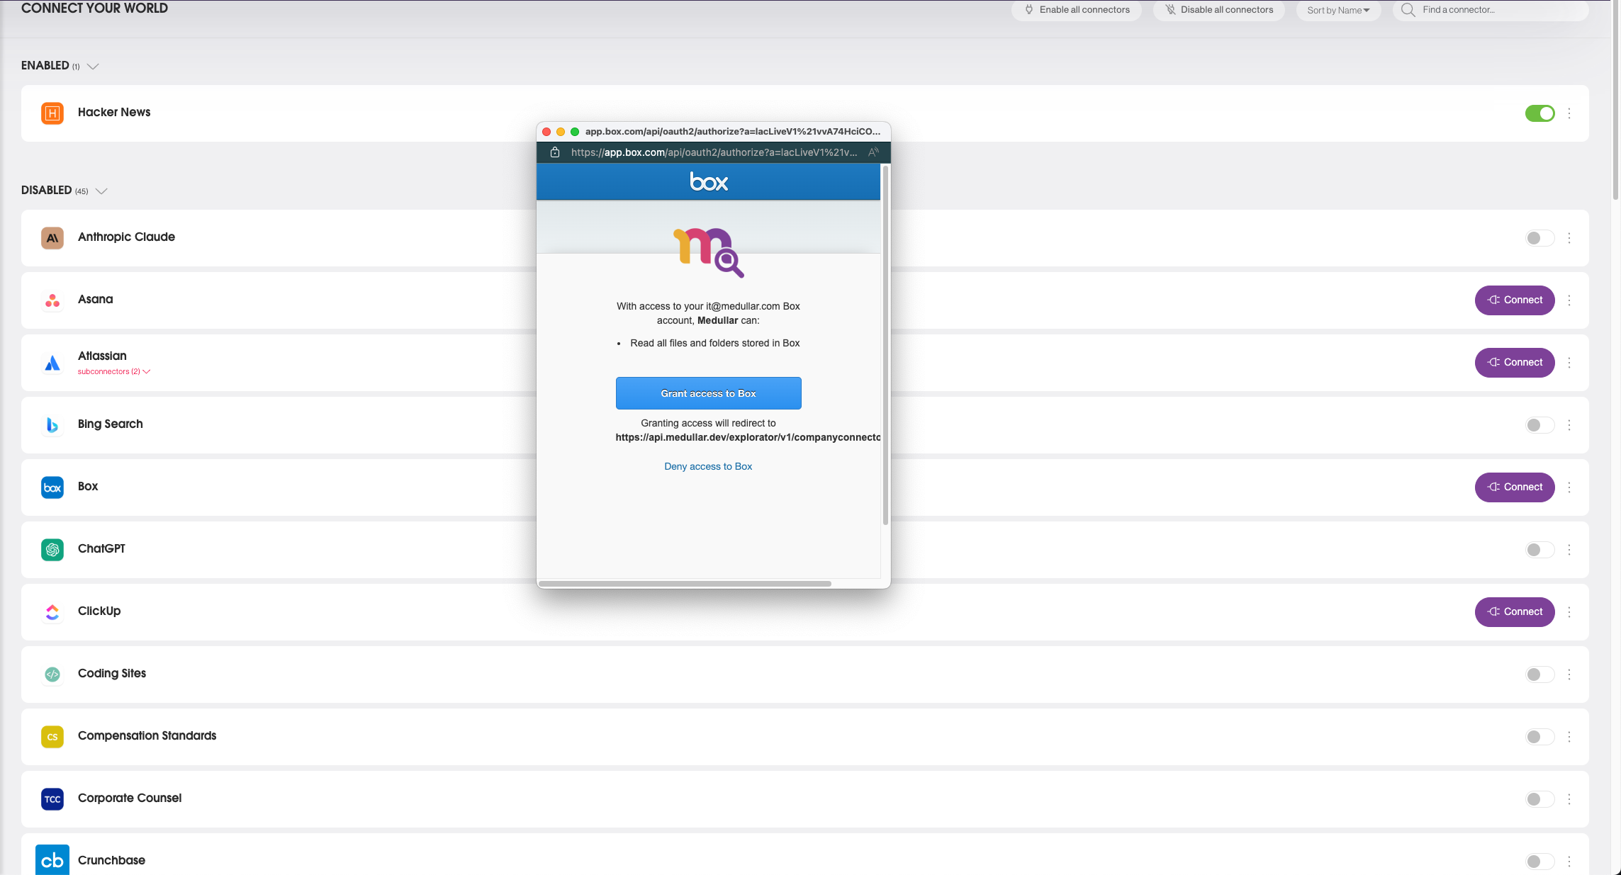The height and width of the screenshot is (875, 1621).
Task: Open the Sort by Name dropdown
Action: coord(1338,10)
